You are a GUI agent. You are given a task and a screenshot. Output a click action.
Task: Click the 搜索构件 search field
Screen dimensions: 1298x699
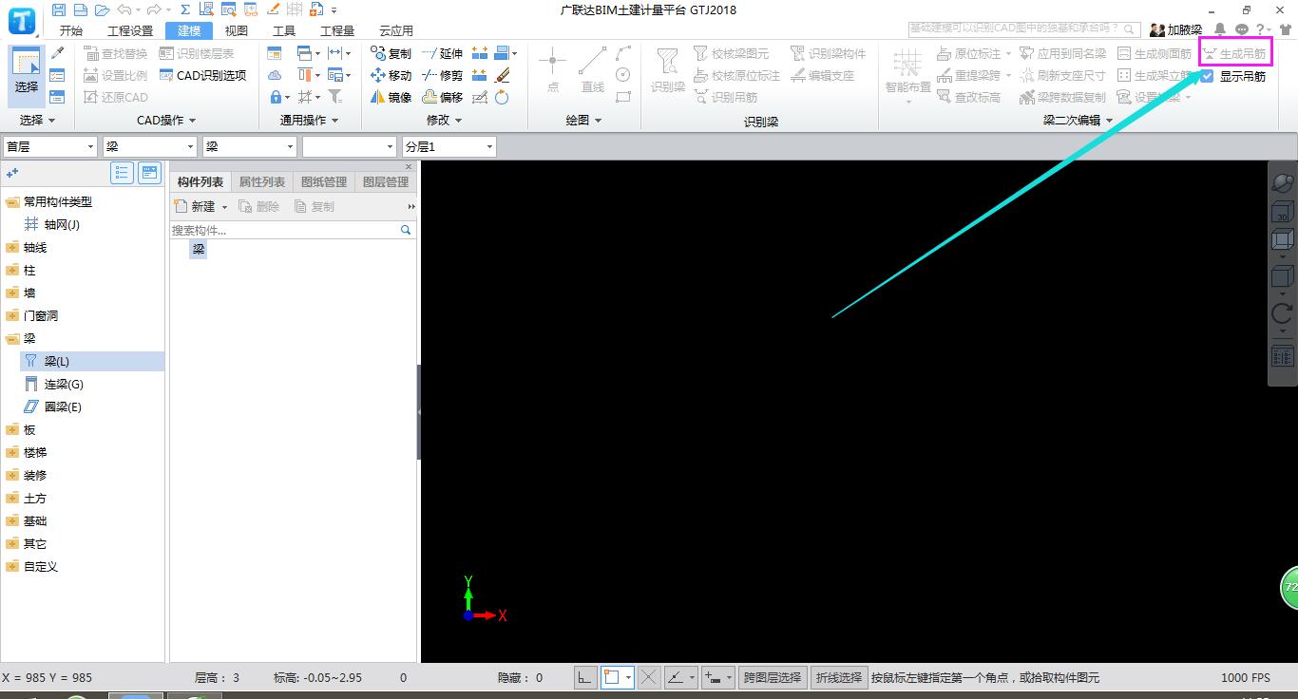click(x=293, y=230)
